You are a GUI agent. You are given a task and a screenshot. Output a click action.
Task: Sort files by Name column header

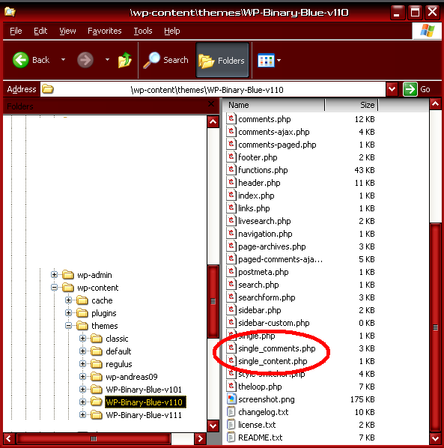273,105
